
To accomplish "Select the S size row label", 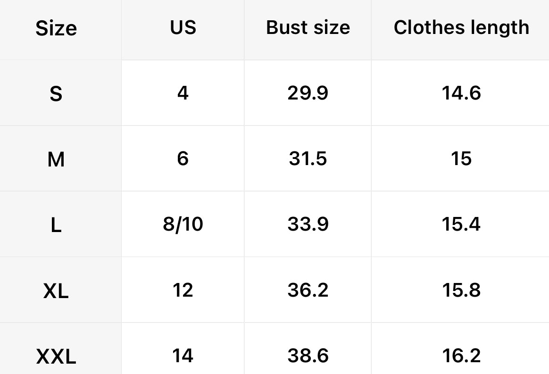I will [56, 94].
